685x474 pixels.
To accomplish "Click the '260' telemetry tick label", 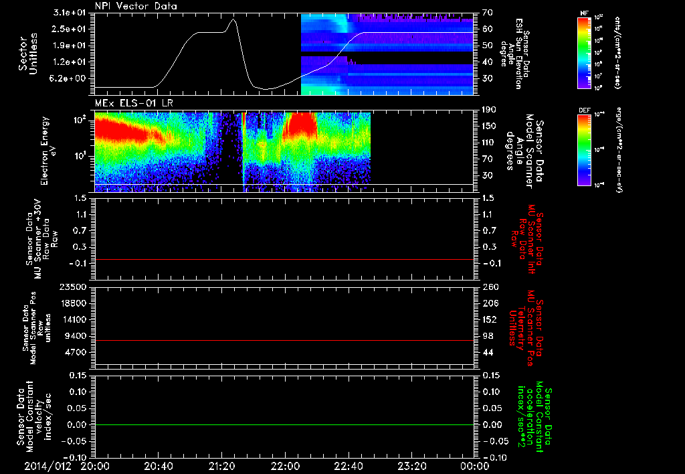I will 490,287.
